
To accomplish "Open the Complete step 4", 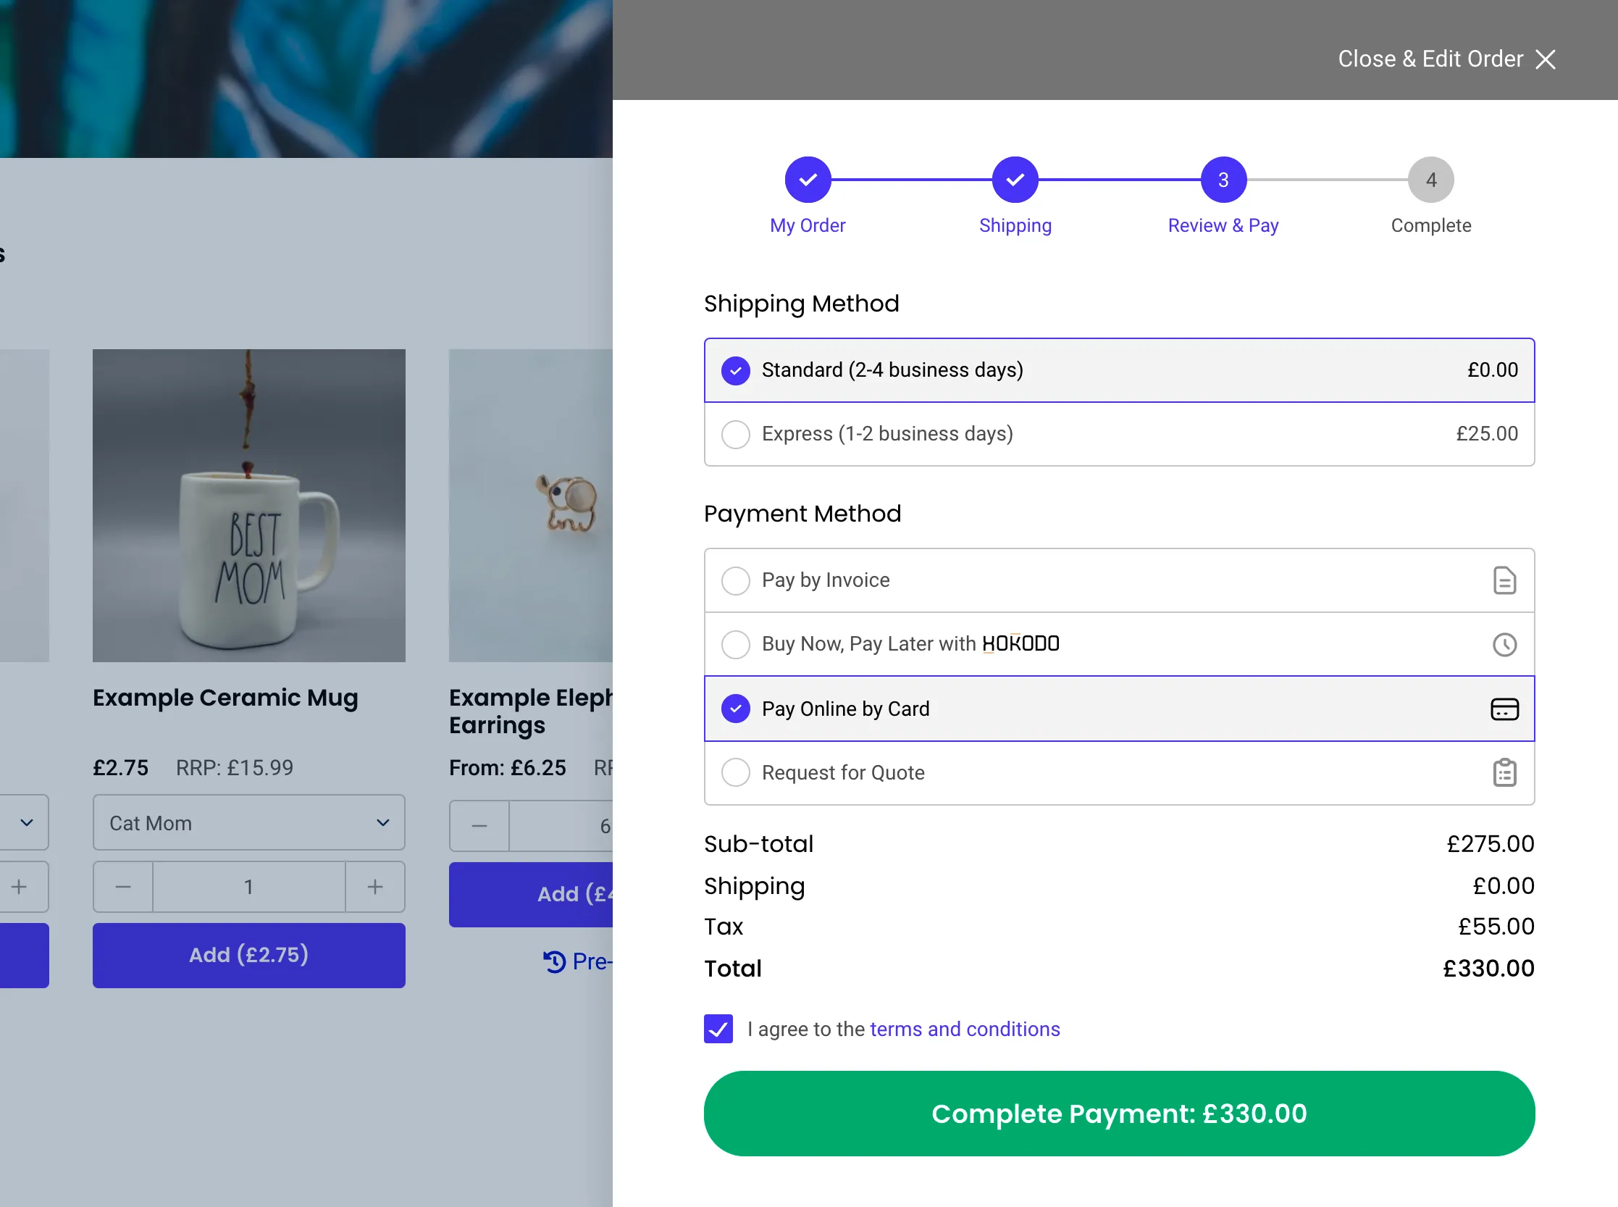I will tap(1430, 180).
